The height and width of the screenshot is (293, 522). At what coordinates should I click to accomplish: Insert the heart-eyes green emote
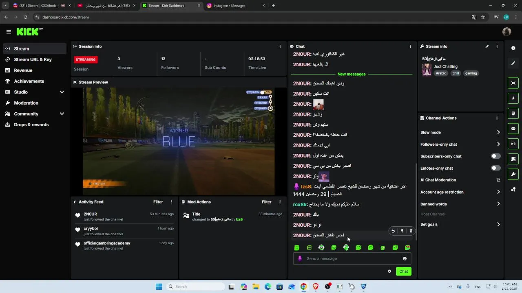coord(407,247)
